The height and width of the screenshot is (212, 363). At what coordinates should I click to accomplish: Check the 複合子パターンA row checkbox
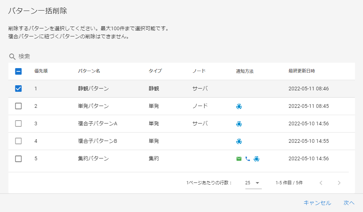pos(19,123)
